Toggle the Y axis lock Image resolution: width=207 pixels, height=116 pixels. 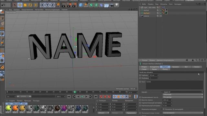(47, 5)
